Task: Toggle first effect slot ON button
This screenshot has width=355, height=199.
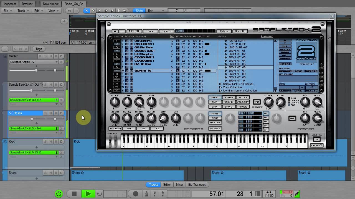Action: pos(266,113)
